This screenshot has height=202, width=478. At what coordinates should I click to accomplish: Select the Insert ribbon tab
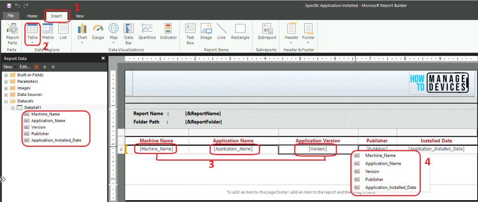point(56,16)
